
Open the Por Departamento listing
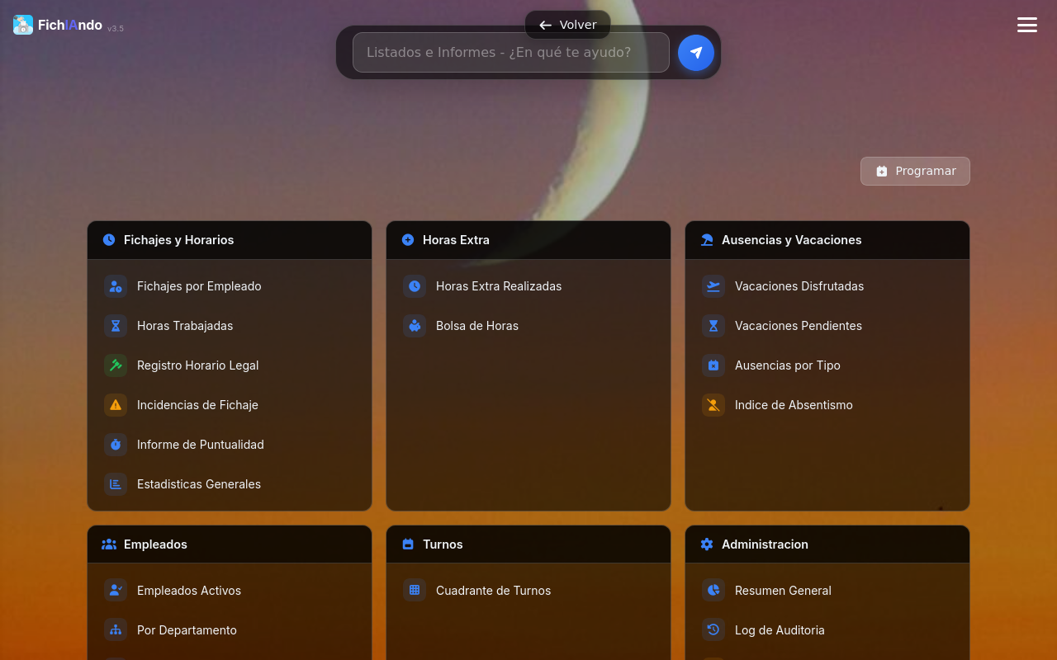click(x=230, y=630)
